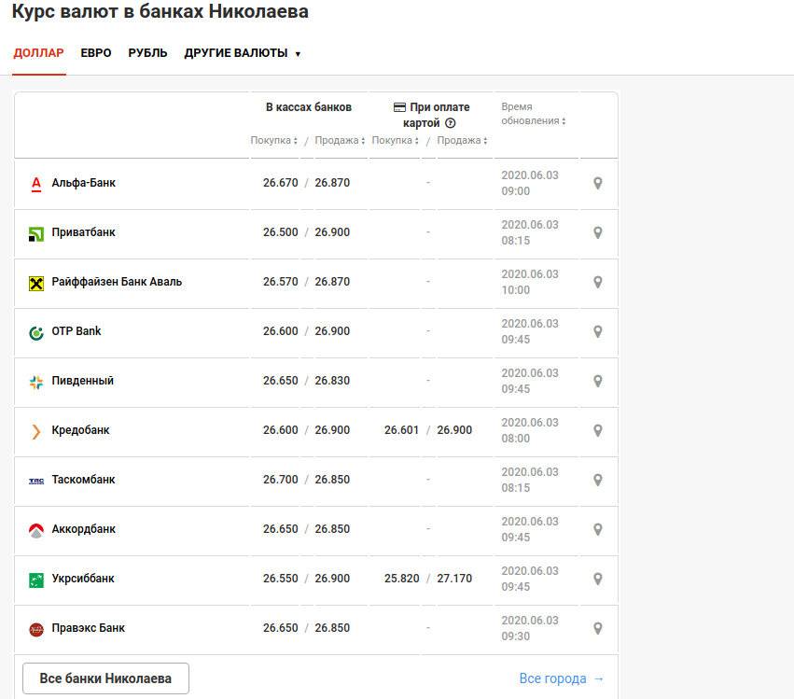This screenshot has height=699, width=794.
Task: Click the Таскомбанк logo icon
Action: 36,482
